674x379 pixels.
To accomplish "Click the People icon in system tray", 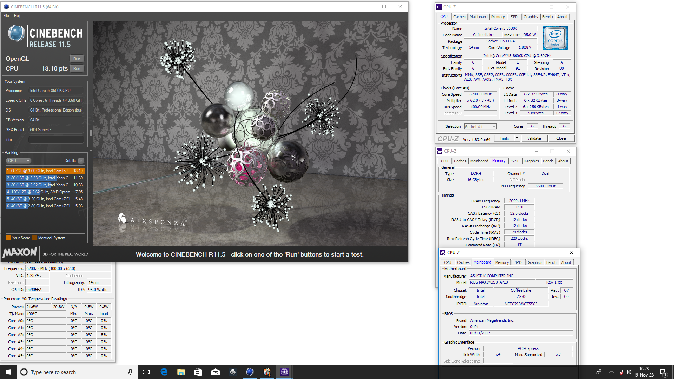I will (599, 372).
